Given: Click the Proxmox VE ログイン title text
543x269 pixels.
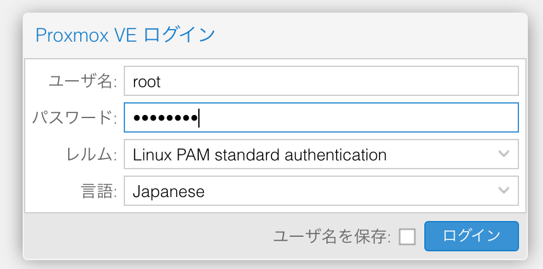Looking at the screenshot, I should (x=126, y=35).
